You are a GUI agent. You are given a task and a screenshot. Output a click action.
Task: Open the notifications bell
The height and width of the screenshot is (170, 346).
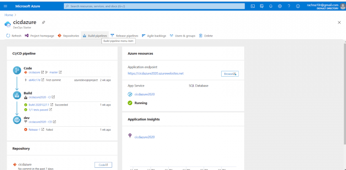coord(271,6)
